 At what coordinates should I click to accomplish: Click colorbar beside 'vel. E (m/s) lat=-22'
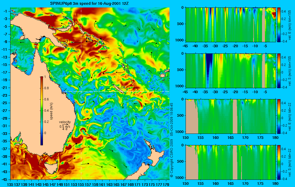pyautogui.click(x=279, y=116)
